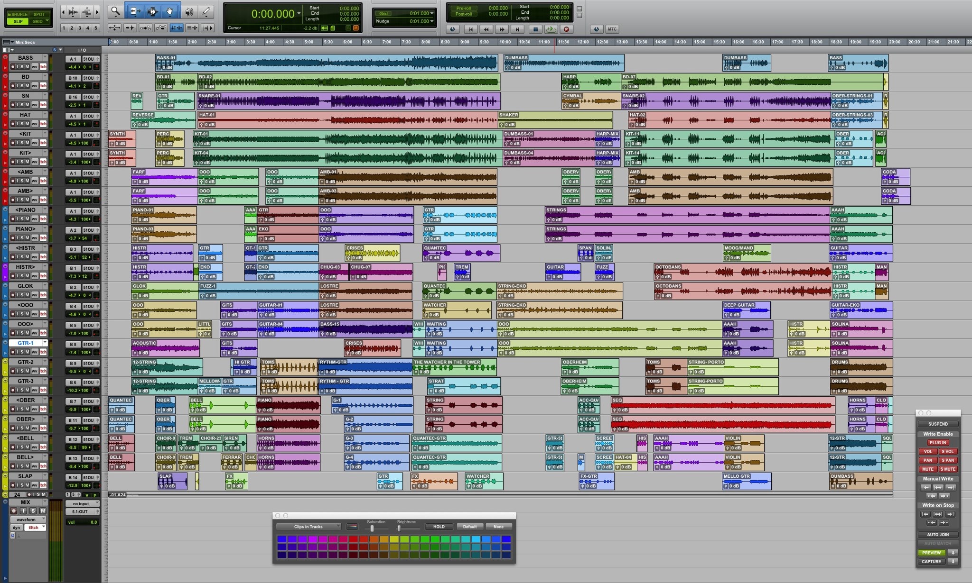Select the Grabber tool

click(169, 10)
